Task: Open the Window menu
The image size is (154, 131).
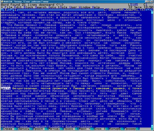Action: pos(84,7)
